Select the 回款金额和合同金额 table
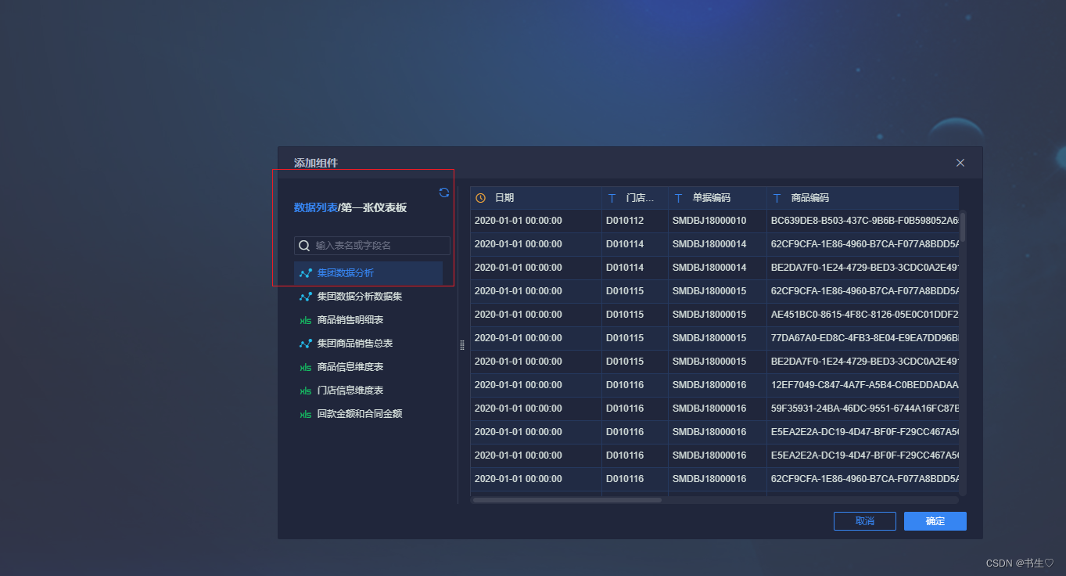Screen dimensions: 1066x576 [368, 414]
